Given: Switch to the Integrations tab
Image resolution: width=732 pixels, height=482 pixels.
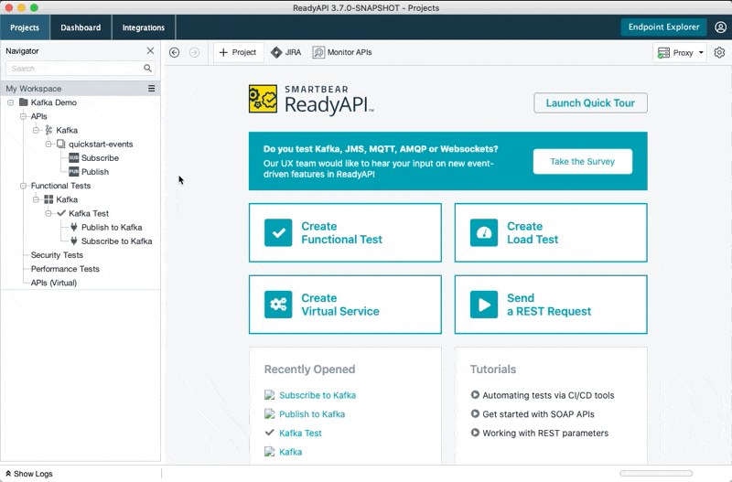Looking at the screenshot, I should pos(144,27).
